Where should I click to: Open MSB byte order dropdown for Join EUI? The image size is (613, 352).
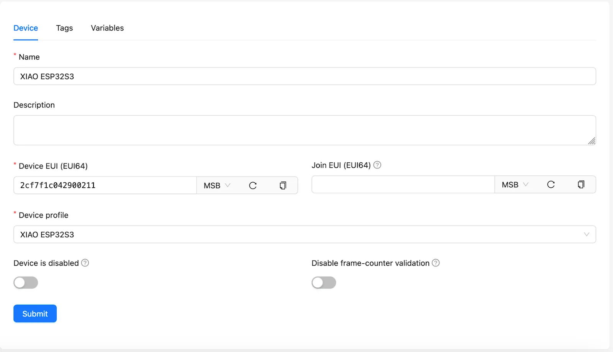click(x=515, y=185)
